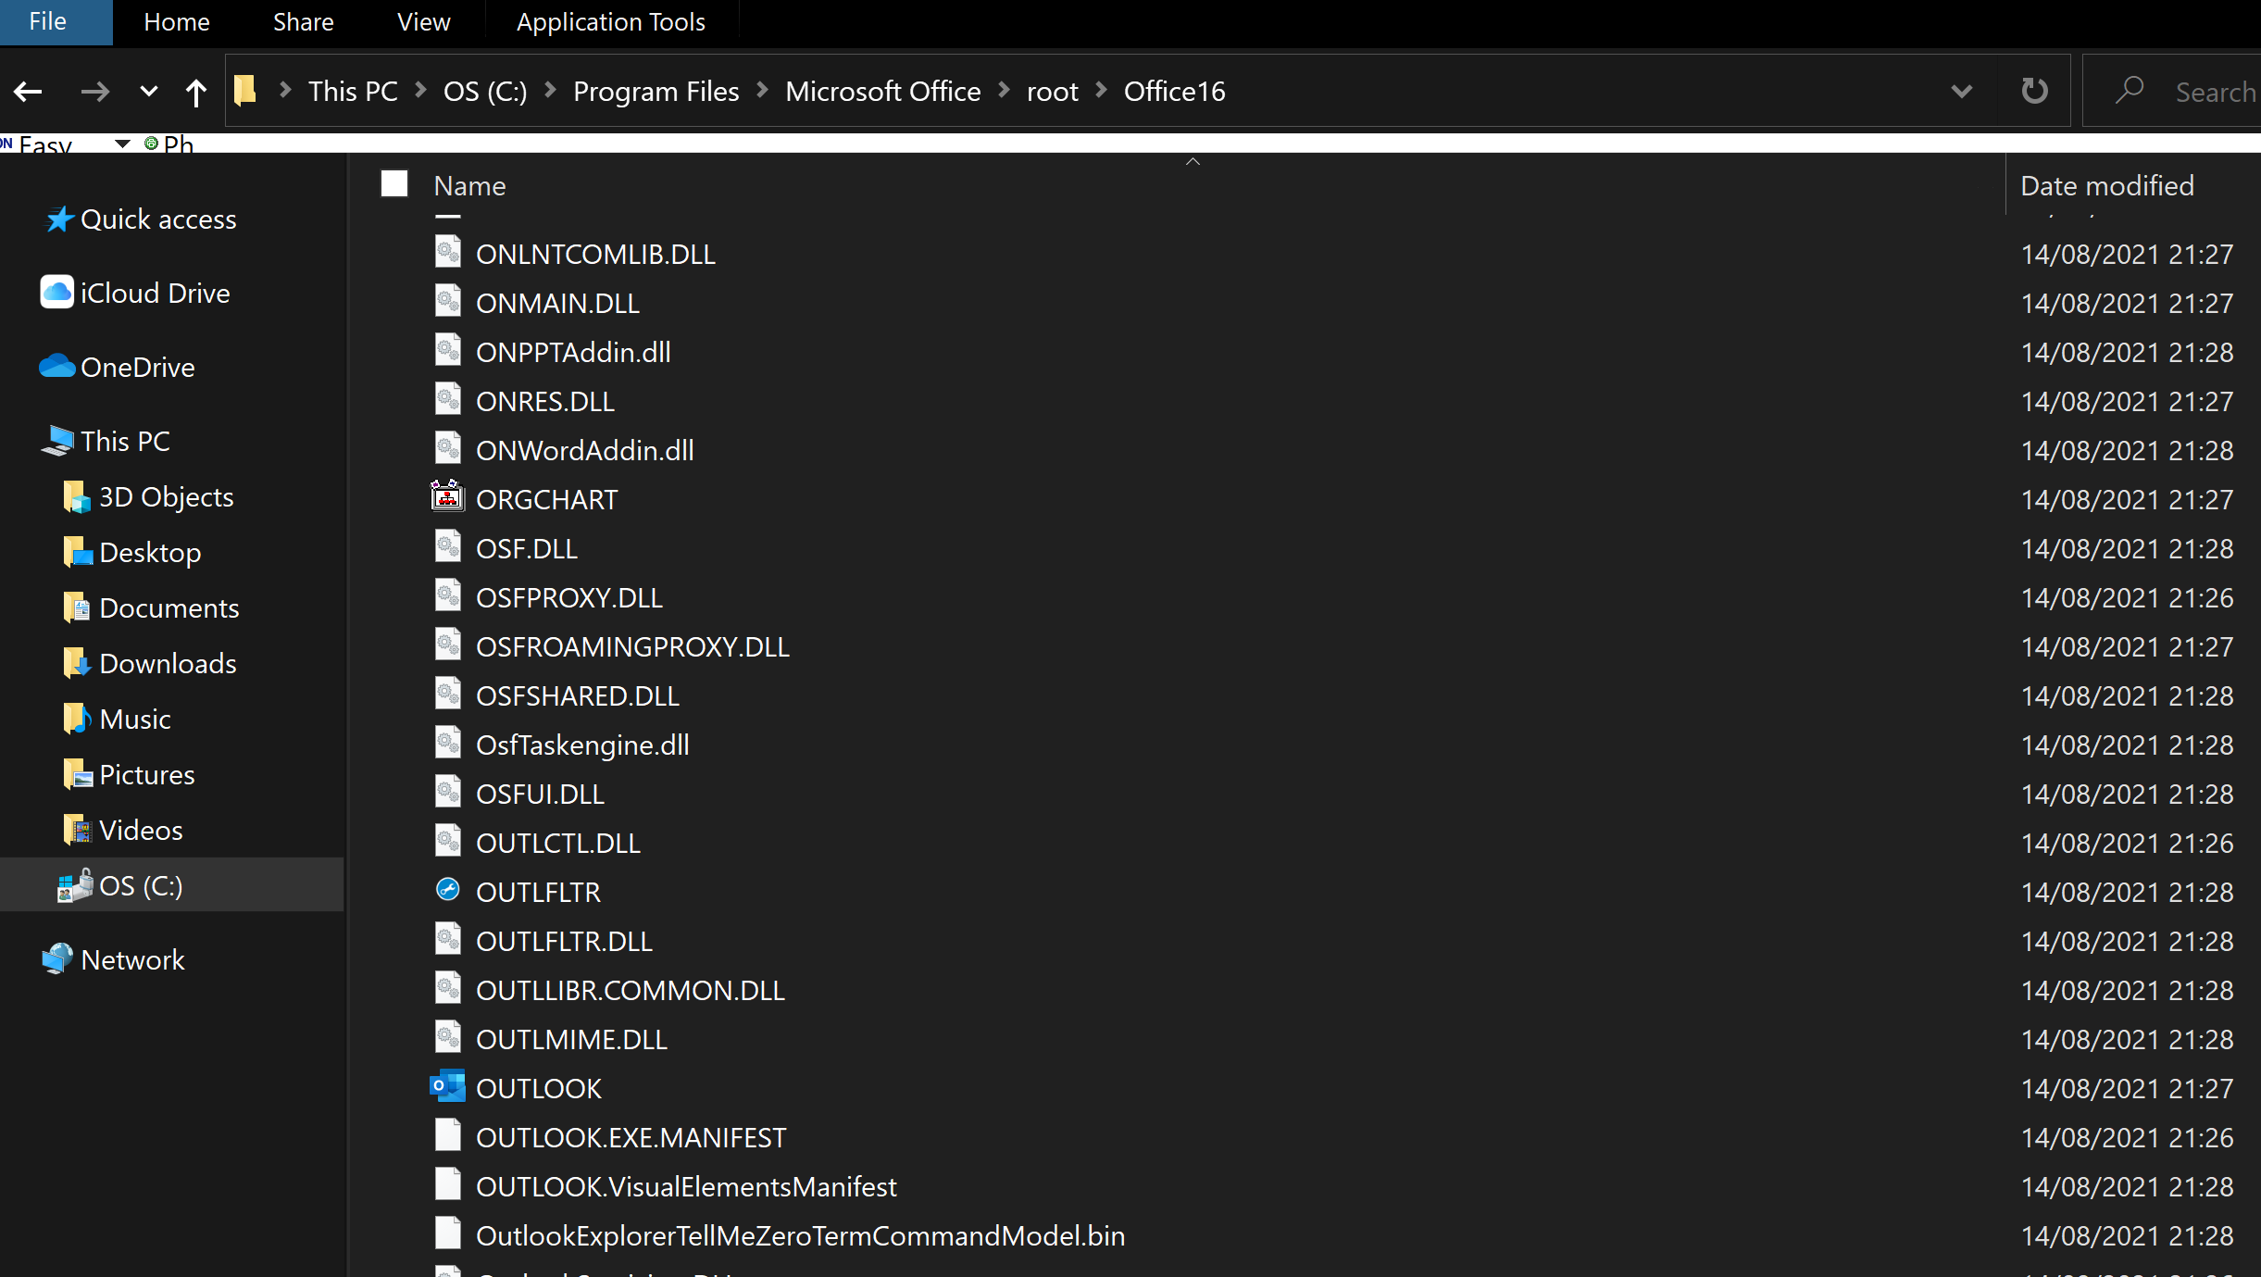Image resolution: width=2261 pixels, height=1277 pixels.
Task: Select the OUTLOOK.EXE.MANIFEST file icon
Action: 448,1135
